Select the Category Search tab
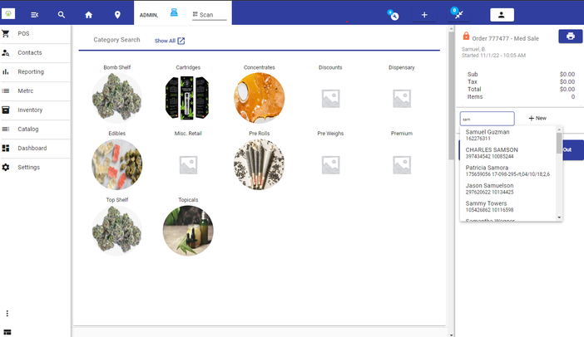584x337 pixels. pos(116,39)
